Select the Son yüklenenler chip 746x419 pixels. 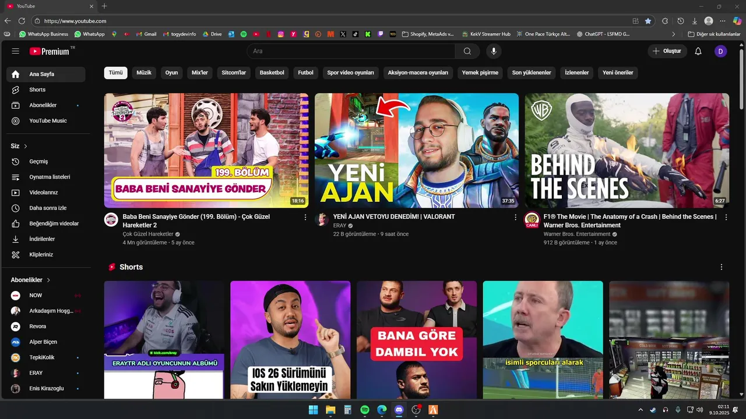coord(532,73)
